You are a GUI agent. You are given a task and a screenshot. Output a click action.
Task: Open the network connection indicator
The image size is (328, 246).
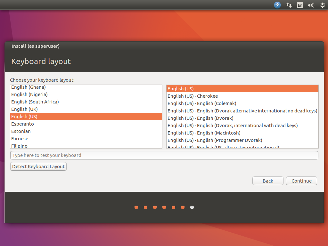[x=289, y=5]
